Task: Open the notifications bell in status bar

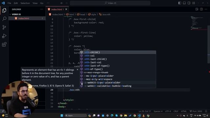Action: click(206, 111)
